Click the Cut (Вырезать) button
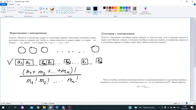This screenshot has width=196, height=110. click(x=11, y=8)
